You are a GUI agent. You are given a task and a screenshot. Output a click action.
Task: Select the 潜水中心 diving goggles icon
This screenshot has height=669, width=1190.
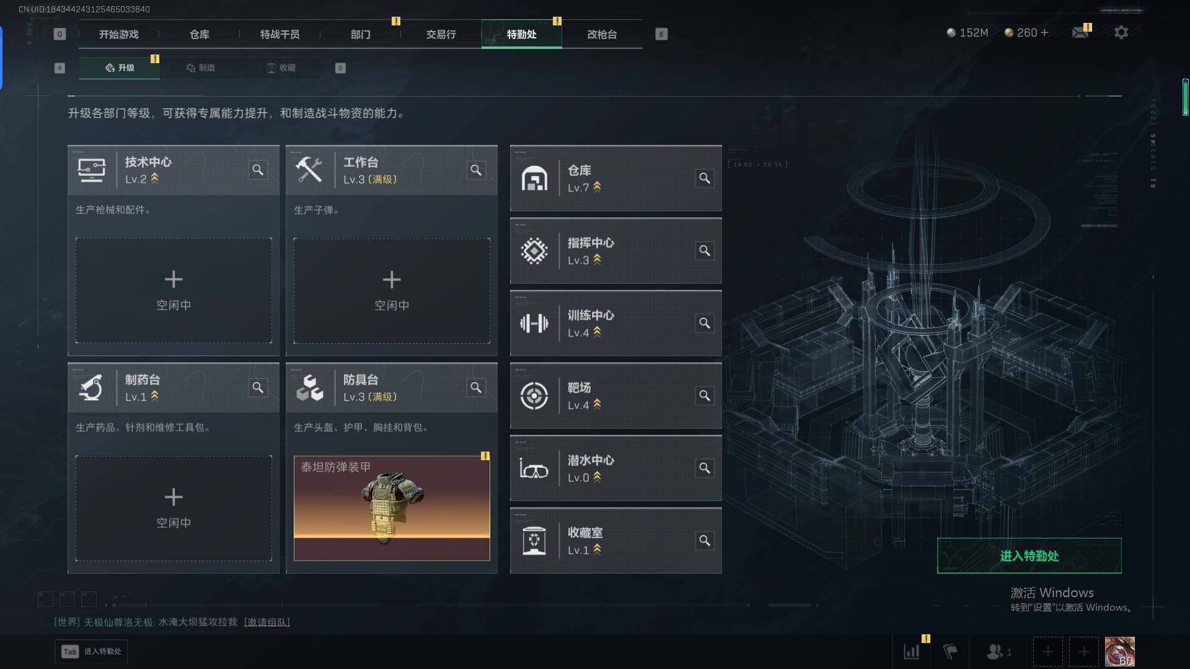(534, 468)
